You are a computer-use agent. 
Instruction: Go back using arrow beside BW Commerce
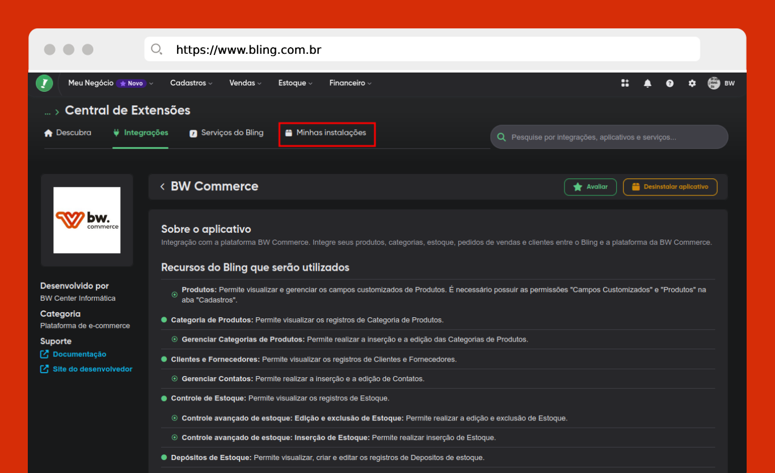coord(162,186)
